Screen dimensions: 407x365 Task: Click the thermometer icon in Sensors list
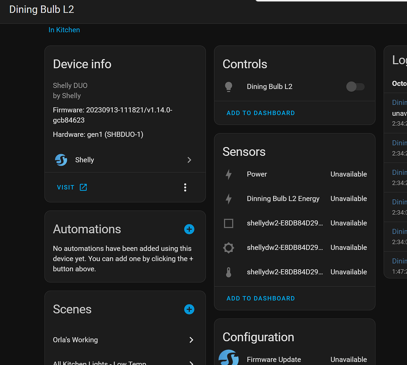(229, 272)
